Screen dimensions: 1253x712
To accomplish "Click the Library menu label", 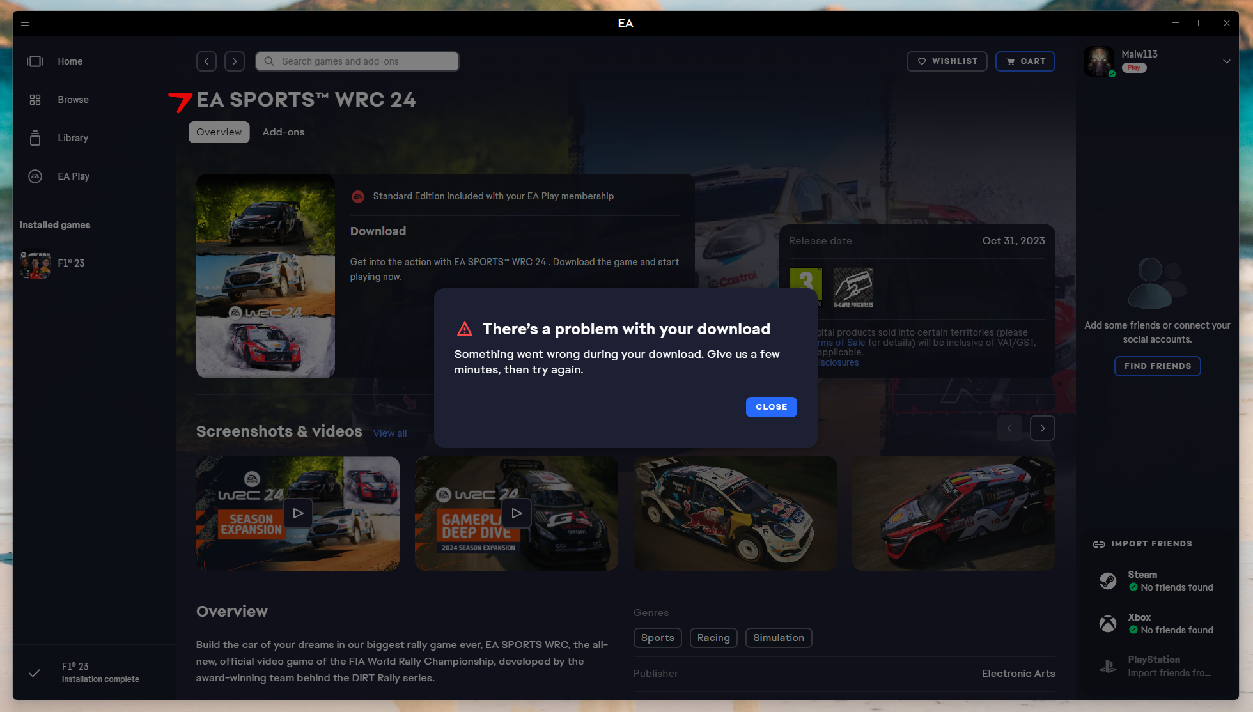I will (x=73, y=138).
